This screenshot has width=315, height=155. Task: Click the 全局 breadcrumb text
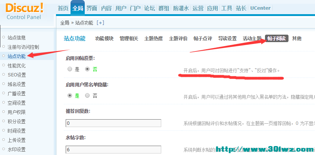[x=65, y=23]
